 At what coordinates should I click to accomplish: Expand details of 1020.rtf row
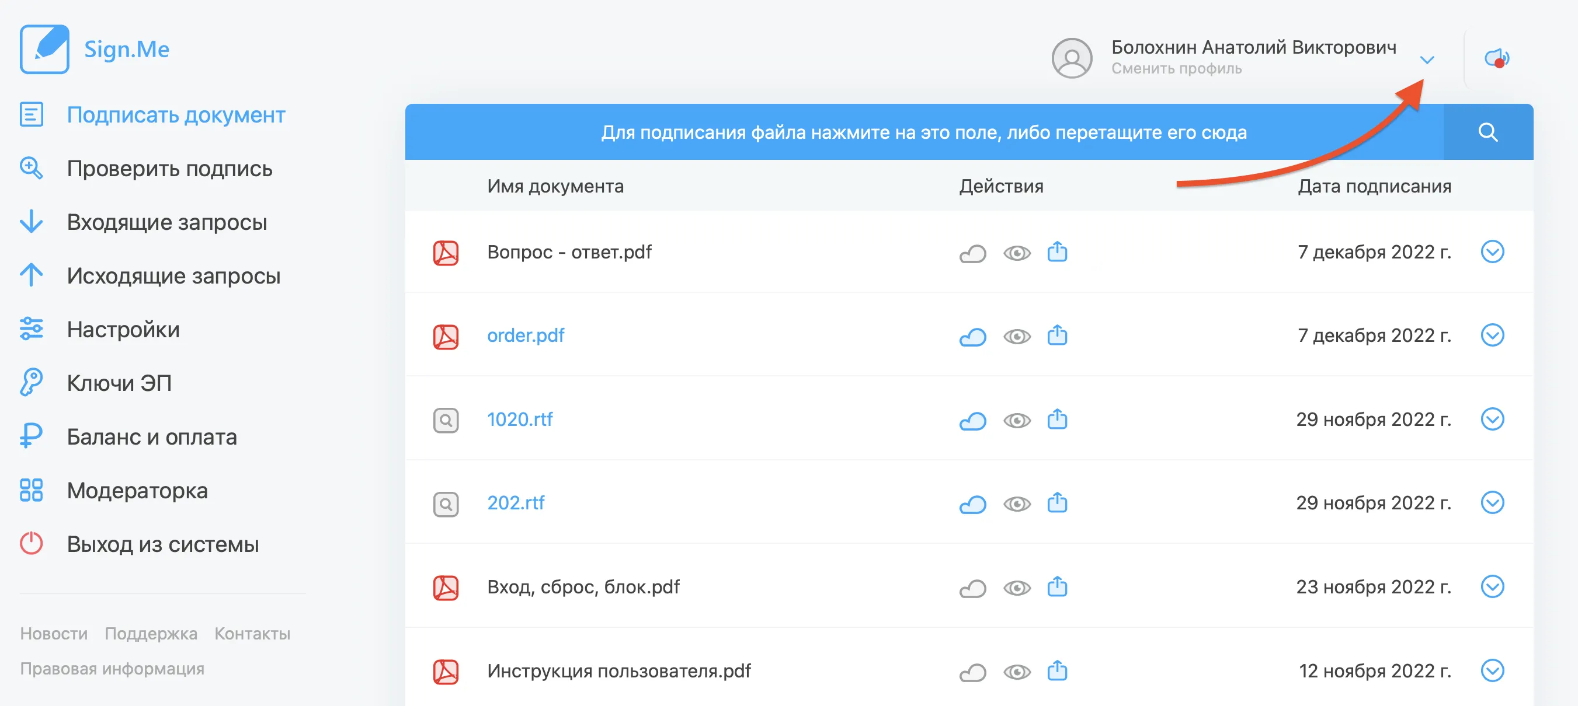[x=1492, y=419]
